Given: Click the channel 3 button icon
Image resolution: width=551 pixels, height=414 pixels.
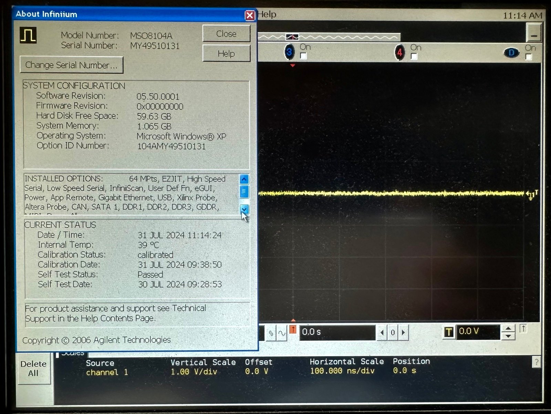Looking at the screenshot, I should click(289, 52).
